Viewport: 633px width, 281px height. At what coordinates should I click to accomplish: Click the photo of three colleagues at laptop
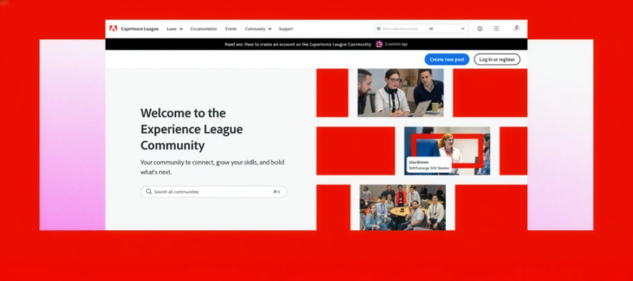click(x=400, y=93)
